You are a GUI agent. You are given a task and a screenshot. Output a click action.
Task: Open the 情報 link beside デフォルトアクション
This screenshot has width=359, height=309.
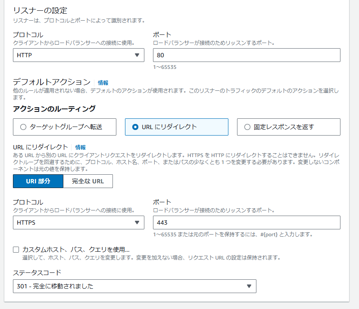tap(103, 83)
